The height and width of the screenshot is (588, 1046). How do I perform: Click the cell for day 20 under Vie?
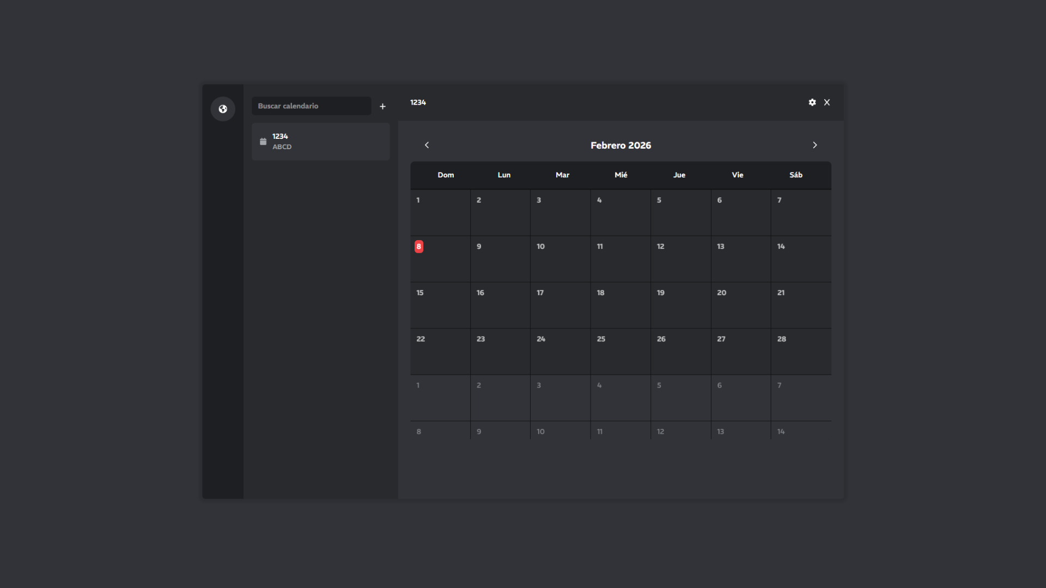pyautogui.click(x=740, y=305)
